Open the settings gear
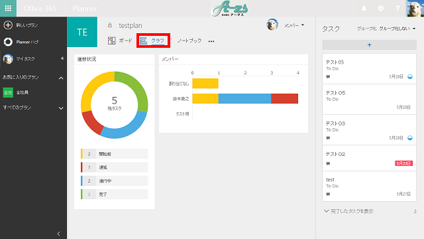Image resolution: width=424 pixels, height=239 pixels. 381,9
